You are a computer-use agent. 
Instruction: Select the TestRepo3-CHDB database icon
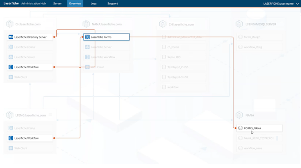pos(164,77)
